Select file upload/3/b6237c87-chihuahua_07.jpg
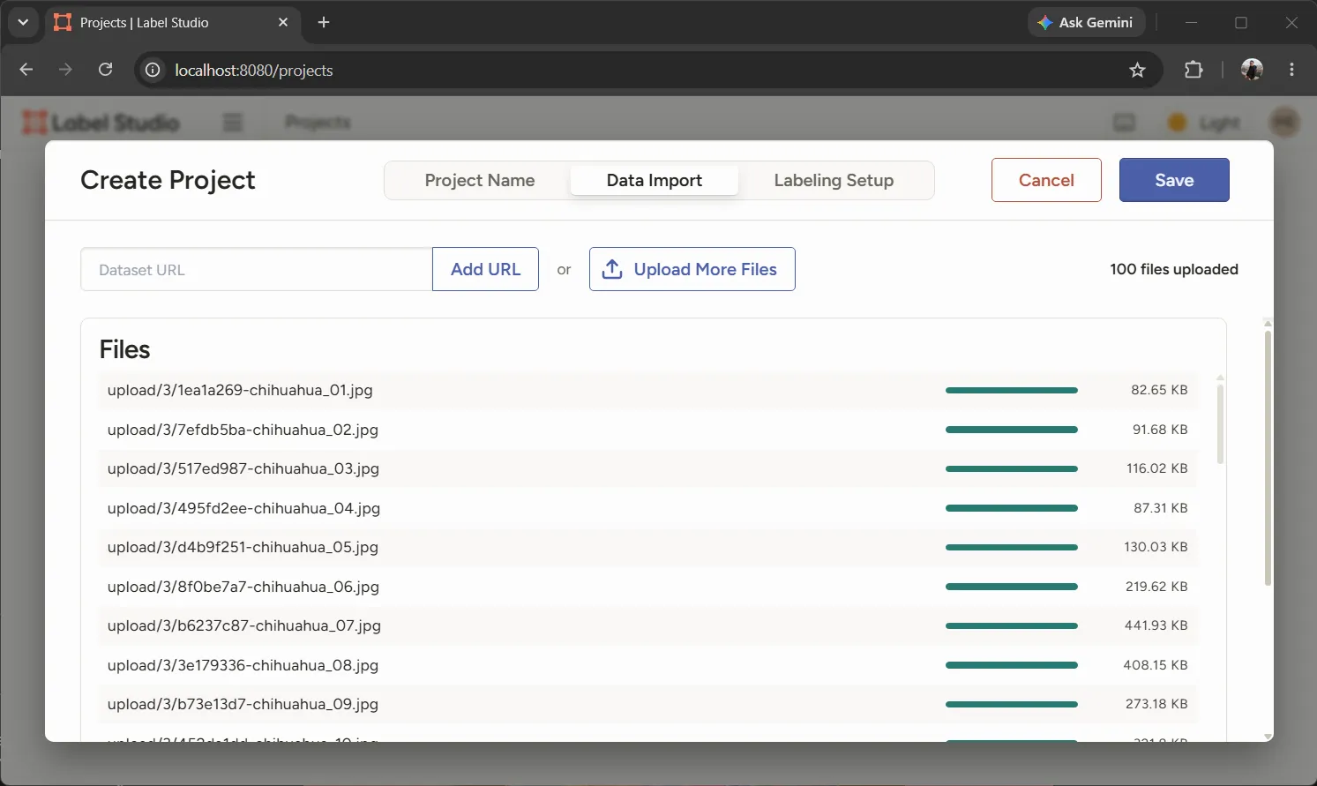Screen dimensions: 1317x786 648,625
